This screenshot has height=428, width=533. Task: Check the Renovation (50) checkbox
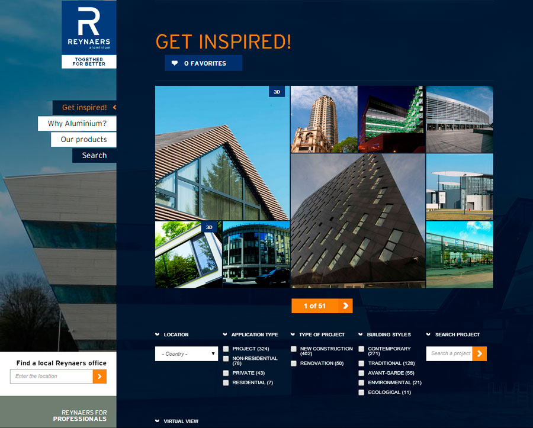click(294, 363)
